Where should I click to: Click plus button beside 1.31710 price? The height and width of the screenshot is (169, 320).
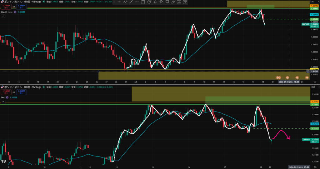coord(308,71)
